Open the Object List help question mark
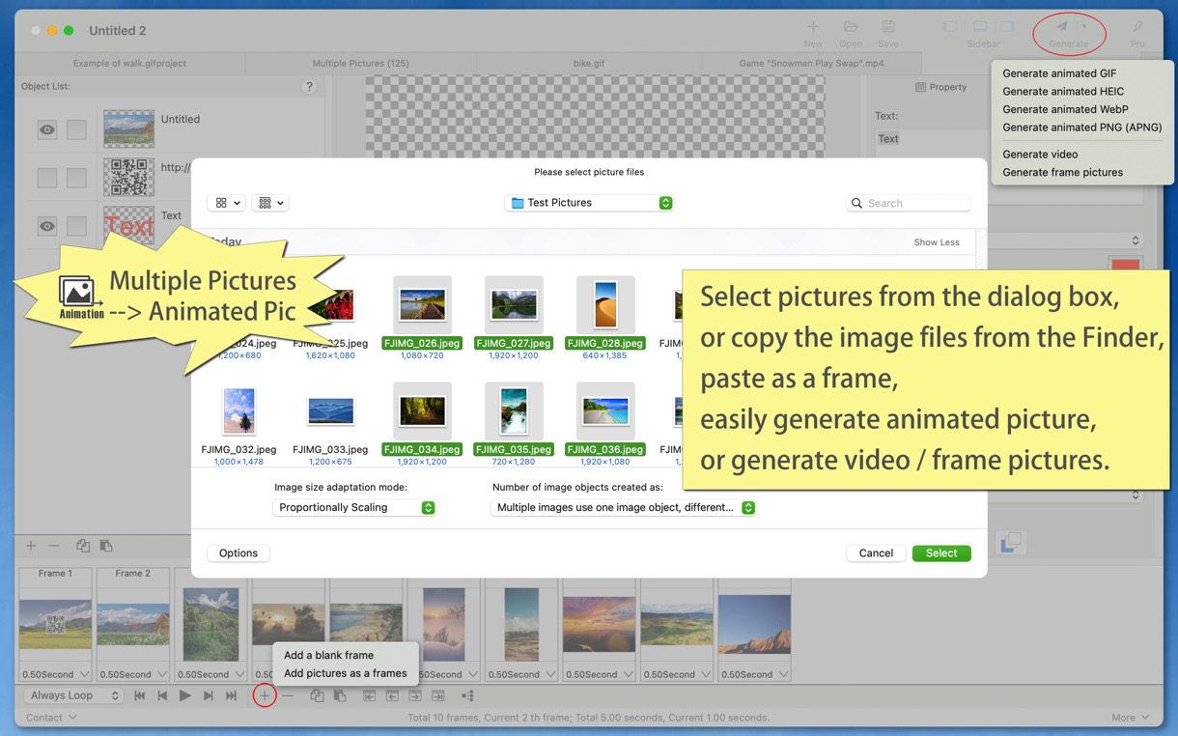The width and height of the screenshot is (1178, 736). 309,87
